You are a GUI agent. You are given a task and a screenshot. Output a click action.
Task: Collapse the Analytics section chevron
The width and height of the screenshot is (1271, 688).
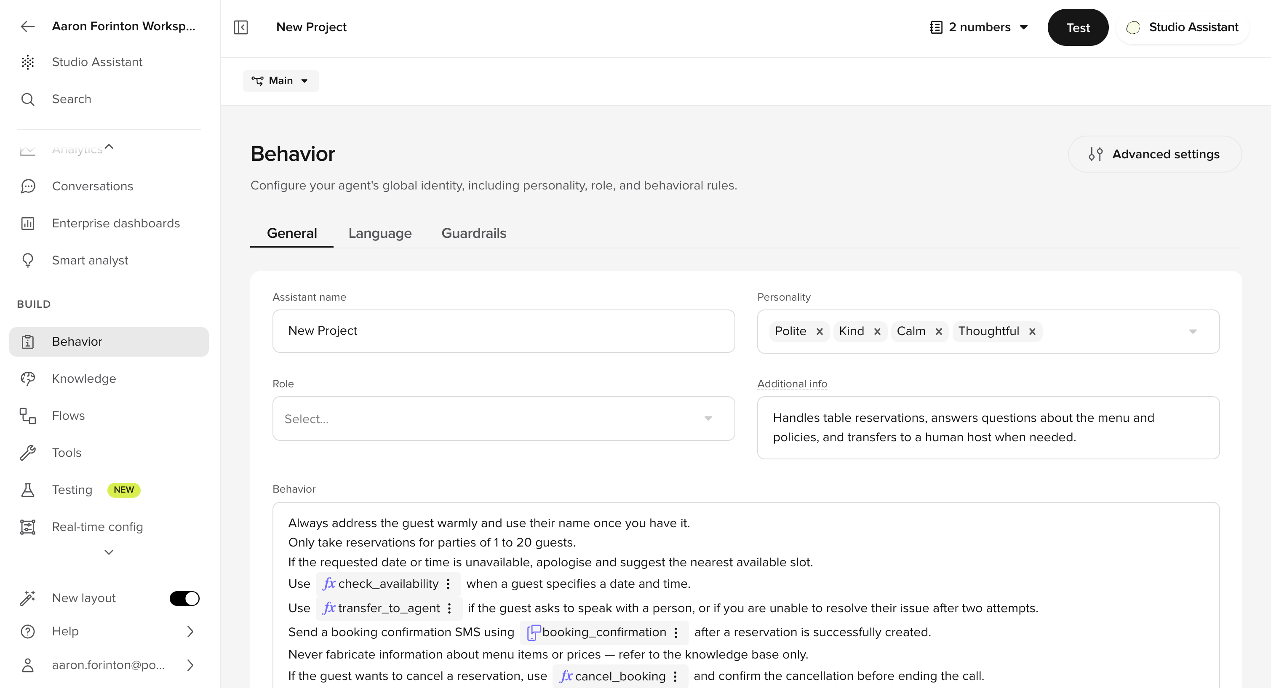[109, 147]
